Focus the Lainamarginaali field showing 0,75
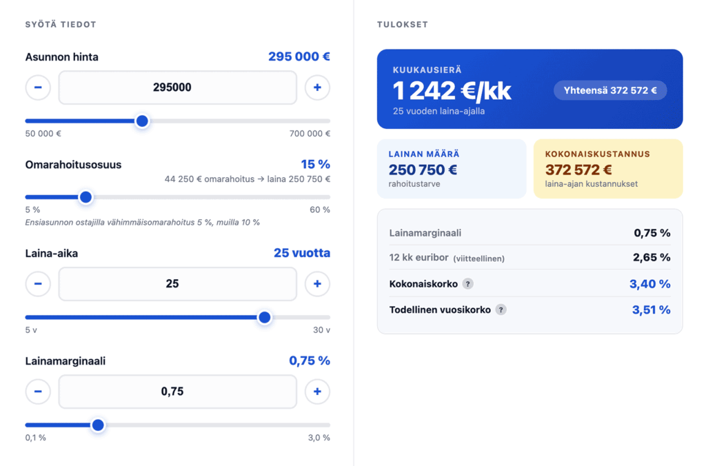The image size is (706, 466). 177,392
